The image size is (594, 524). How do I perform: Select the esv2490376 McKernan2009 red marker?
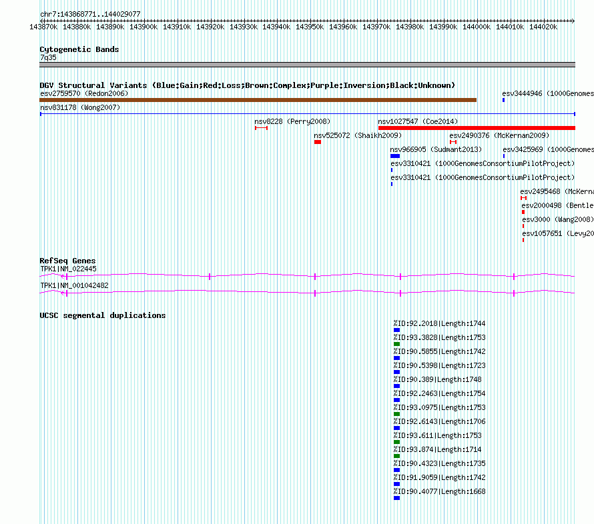click(x=453, y=142)
